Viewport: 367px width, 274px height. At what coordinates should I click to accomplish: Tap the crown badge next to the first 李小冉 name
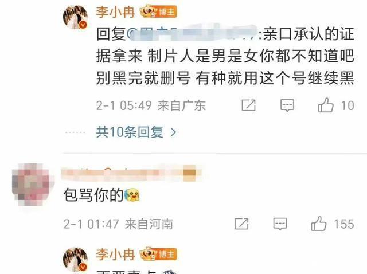[148, 11]
